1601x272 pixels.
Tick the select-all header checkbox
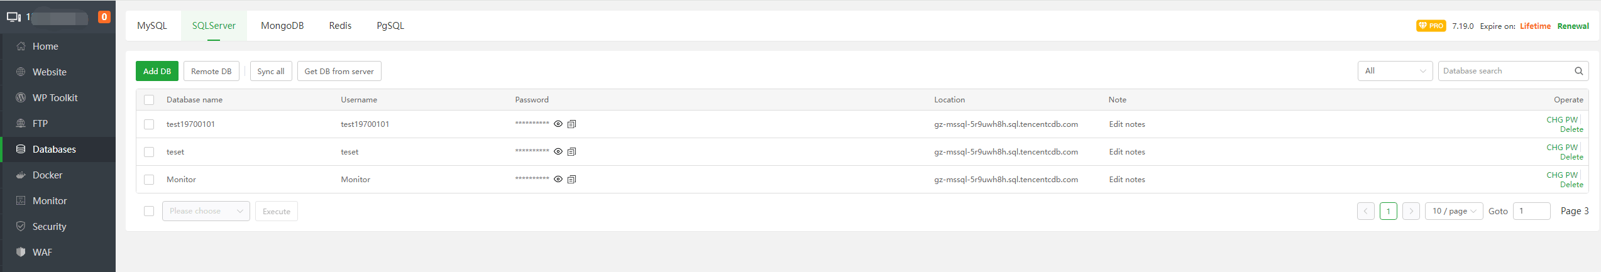pos(149,100)
